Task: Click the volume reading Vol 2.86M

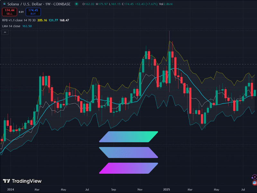Action: click(x=166, y=4)
